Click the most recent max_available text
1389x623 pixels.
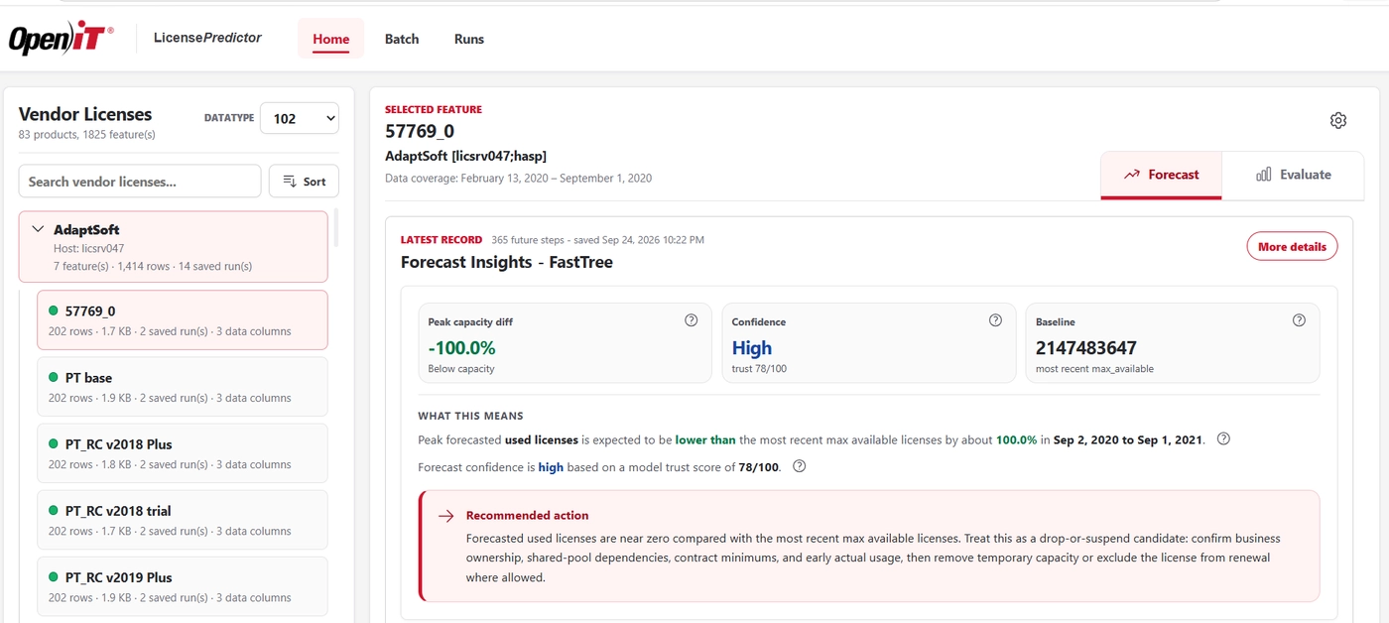(x=1094, y=369)
